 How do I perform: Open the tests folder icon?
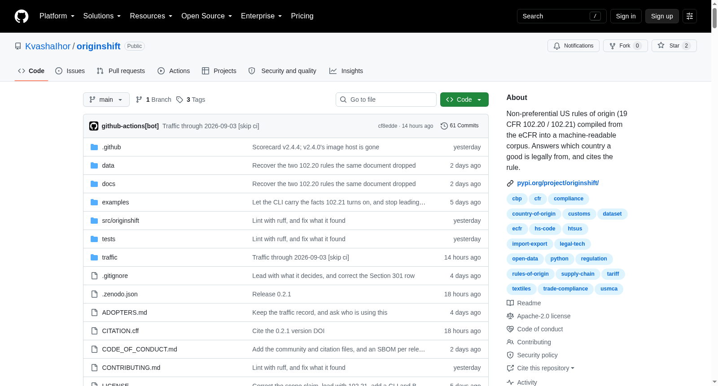coord(94,239)
